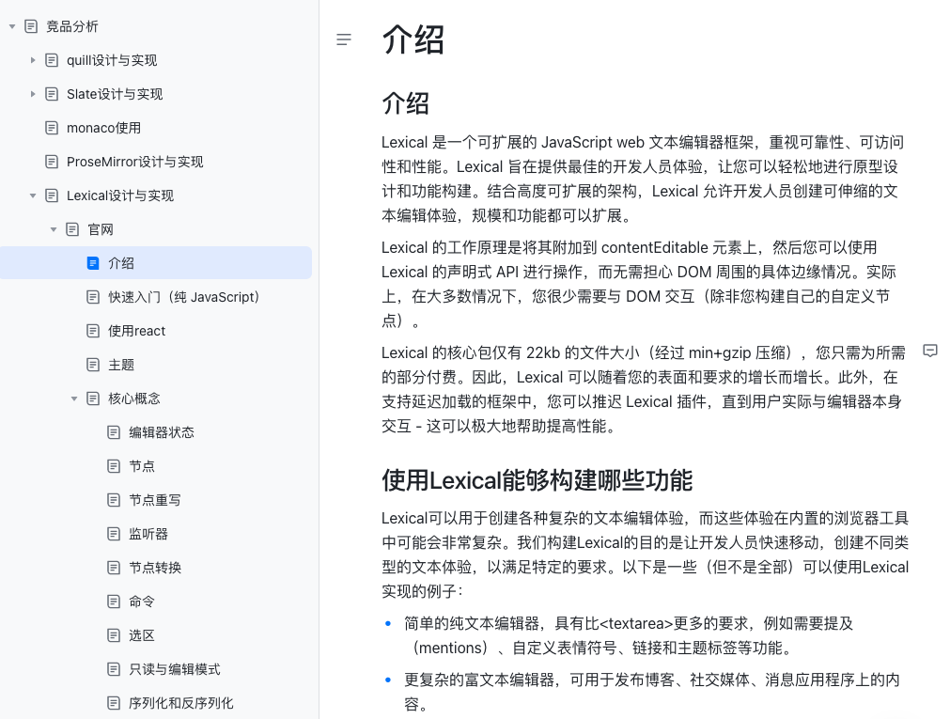The height and width of the screenshot is (719, 950).
Task: Click the document icon next to 选区
Action: 114,635
